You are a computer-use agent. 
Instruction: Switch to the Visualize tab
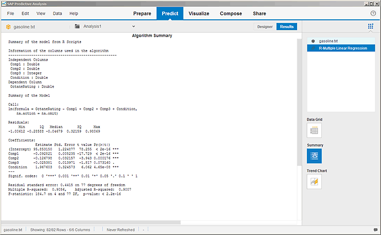pyautogui.click(x=199, y=14)
